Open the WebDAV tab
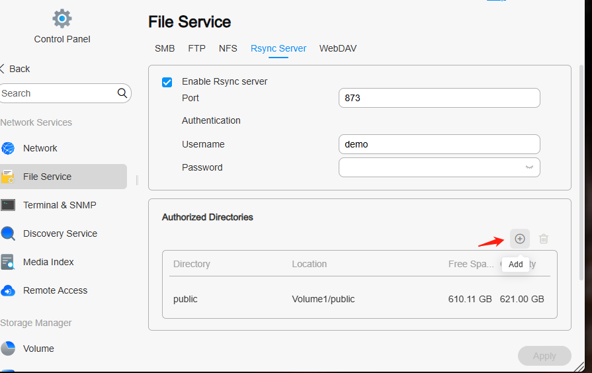This screenshot has width=592, height=373. [338, 48]
